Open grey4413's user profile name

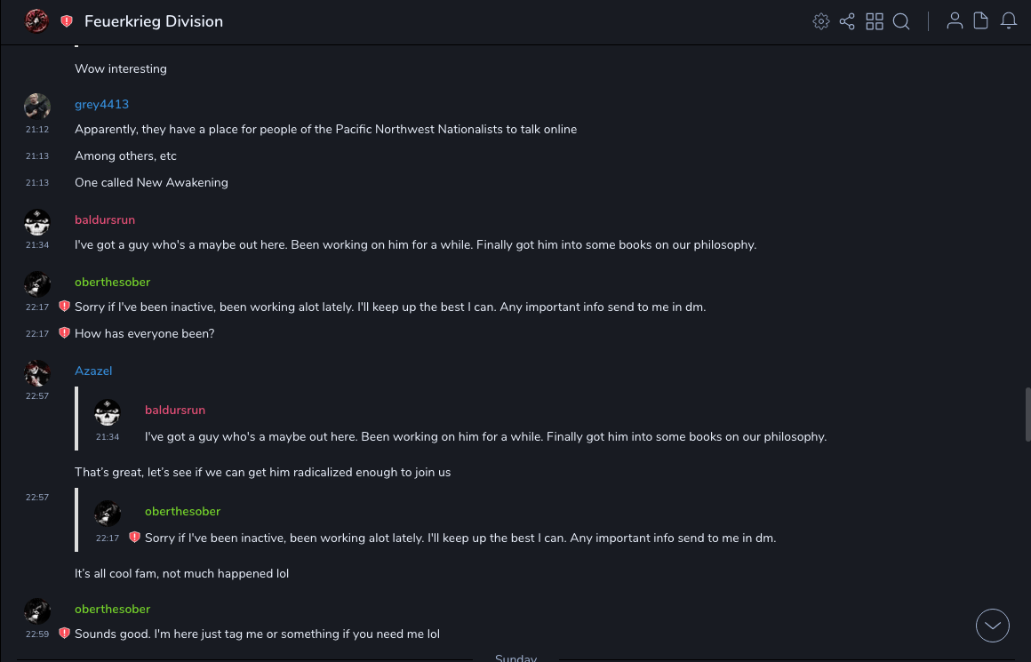(101, 104)
